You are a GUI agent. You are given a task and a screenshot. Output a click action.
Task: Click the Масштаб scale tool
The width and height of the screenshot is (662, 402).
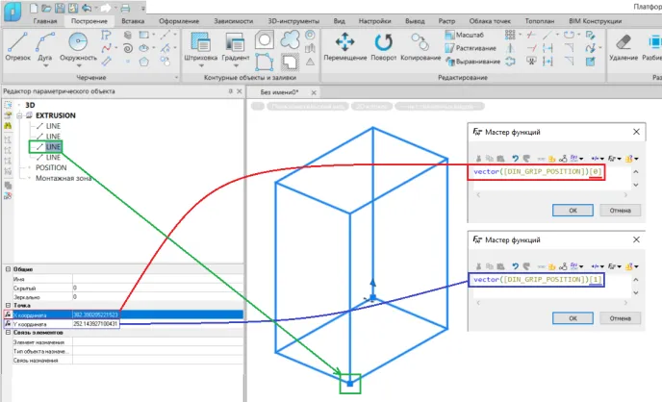coord(462,34)
